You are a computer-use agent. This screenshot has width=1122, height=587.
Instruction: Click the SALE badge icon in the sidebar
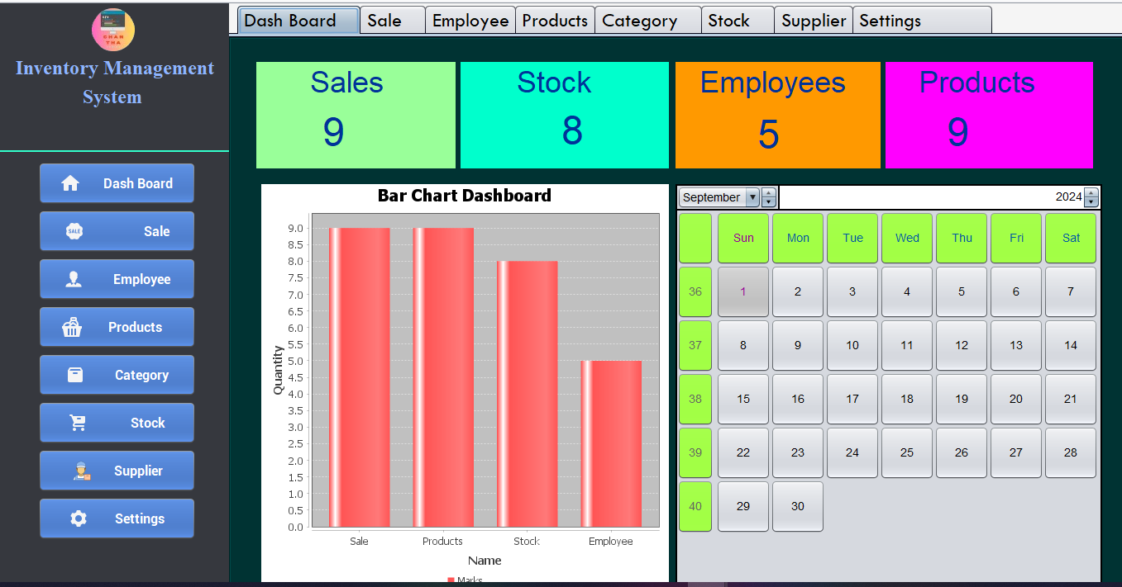point(74,231)
